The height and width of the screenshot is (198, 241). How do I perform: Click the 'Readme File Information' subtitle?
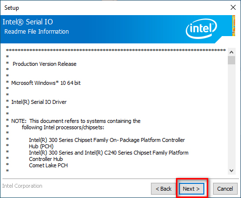click(x=37, y=32)
